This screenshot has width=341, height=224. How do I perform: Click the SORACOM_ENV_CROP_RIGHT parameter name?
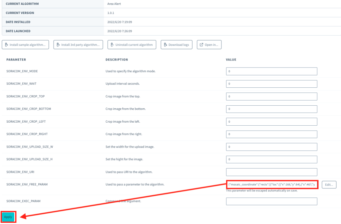(27, 134)
